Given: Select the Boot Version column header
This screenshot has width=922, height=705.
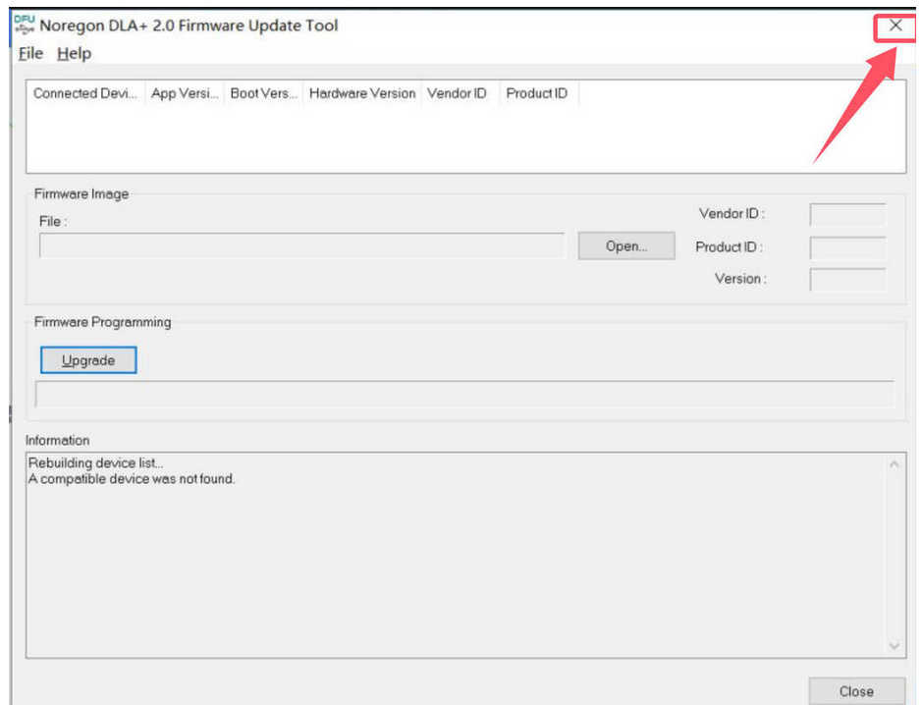Looking at the screenshot, I should (x=263, y=93).
